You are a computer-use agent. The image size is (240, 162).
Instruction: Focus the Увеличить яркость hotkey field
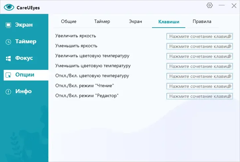[200, 36]
